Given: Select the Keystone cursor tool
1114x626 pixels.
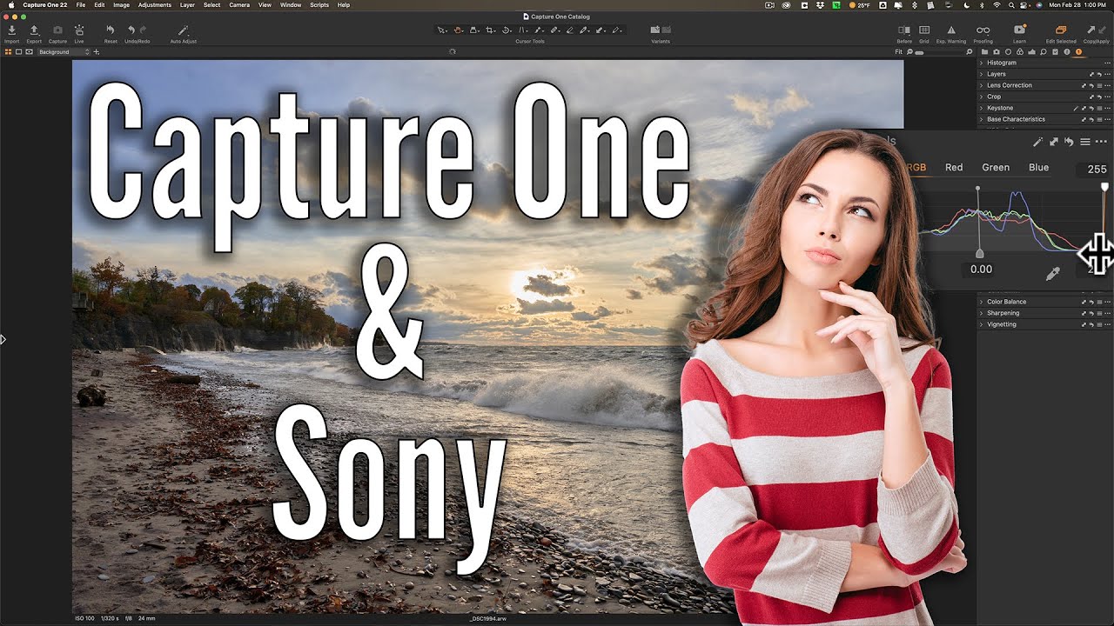Looking at the screenshot, I should coord(523,30).
